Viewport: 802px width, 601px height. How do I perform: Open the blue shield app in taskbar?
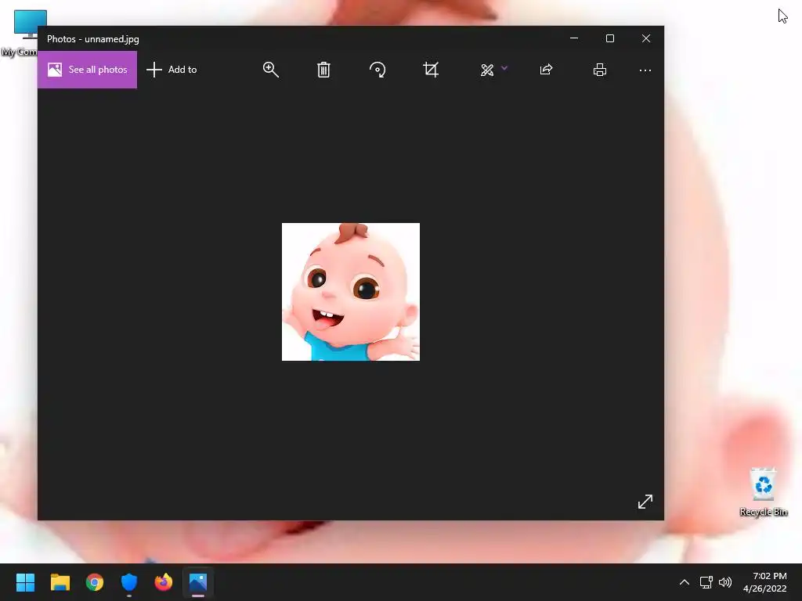point(129,582)
